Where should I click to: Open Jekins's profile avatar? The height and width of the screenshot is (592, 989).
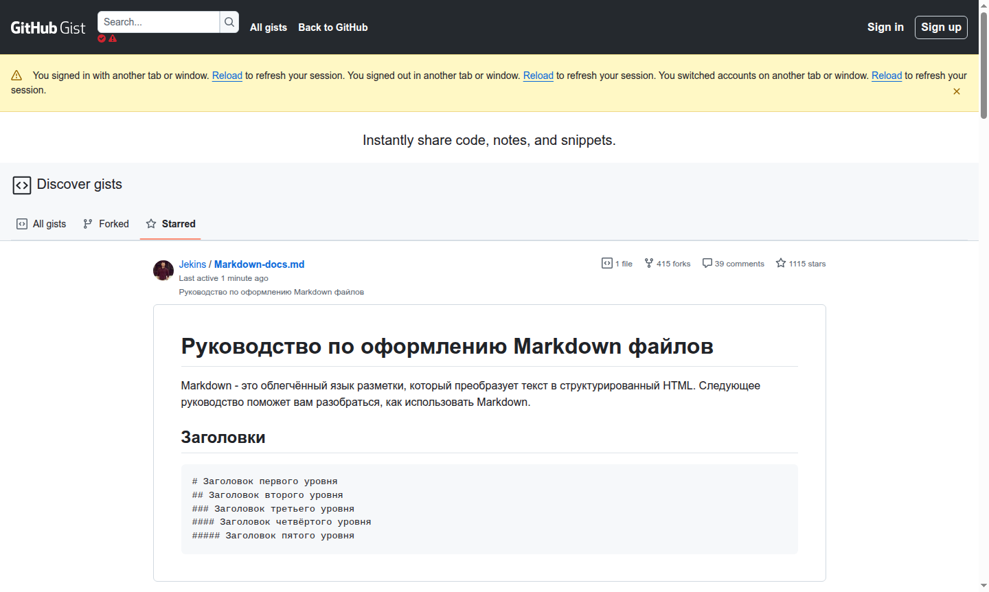point(163,271)
